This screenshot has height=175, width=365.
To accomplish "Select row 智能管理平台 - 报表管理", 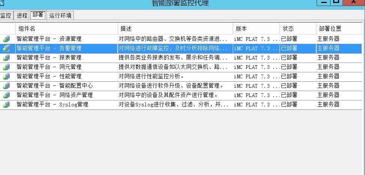I will click(181, 58).
